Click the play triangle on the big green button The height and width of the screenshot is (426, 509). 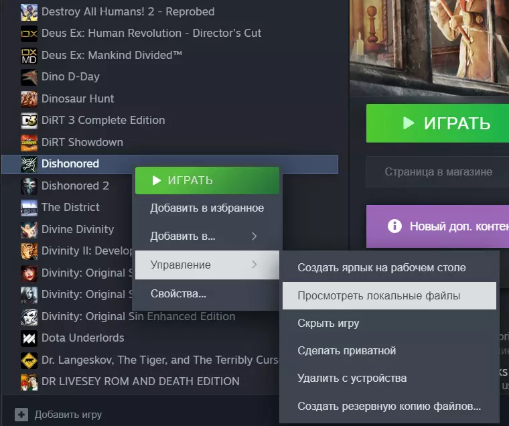pyautogui.click(x=409, y=123)
